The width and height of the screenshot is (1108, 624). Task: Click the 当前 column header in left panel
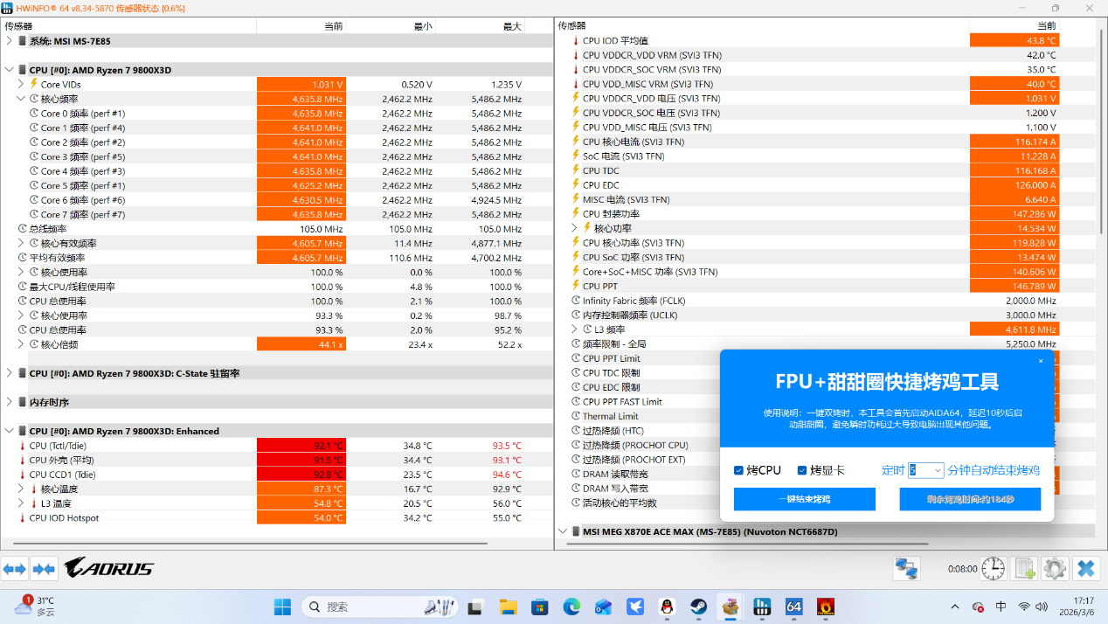pos(301,25)
